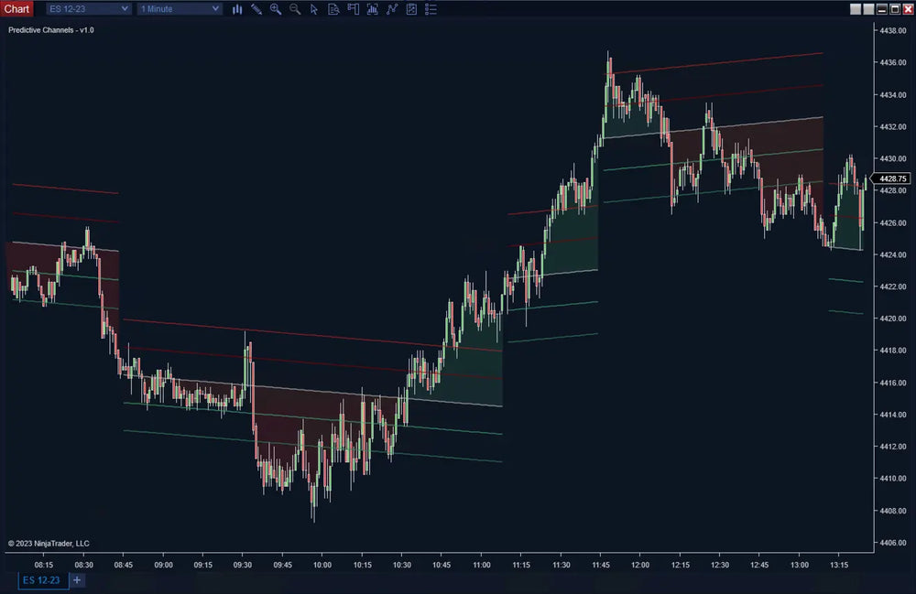Expand the ES 12-23 instrument dropdown
916x594 pixels.
pos(88,9)
